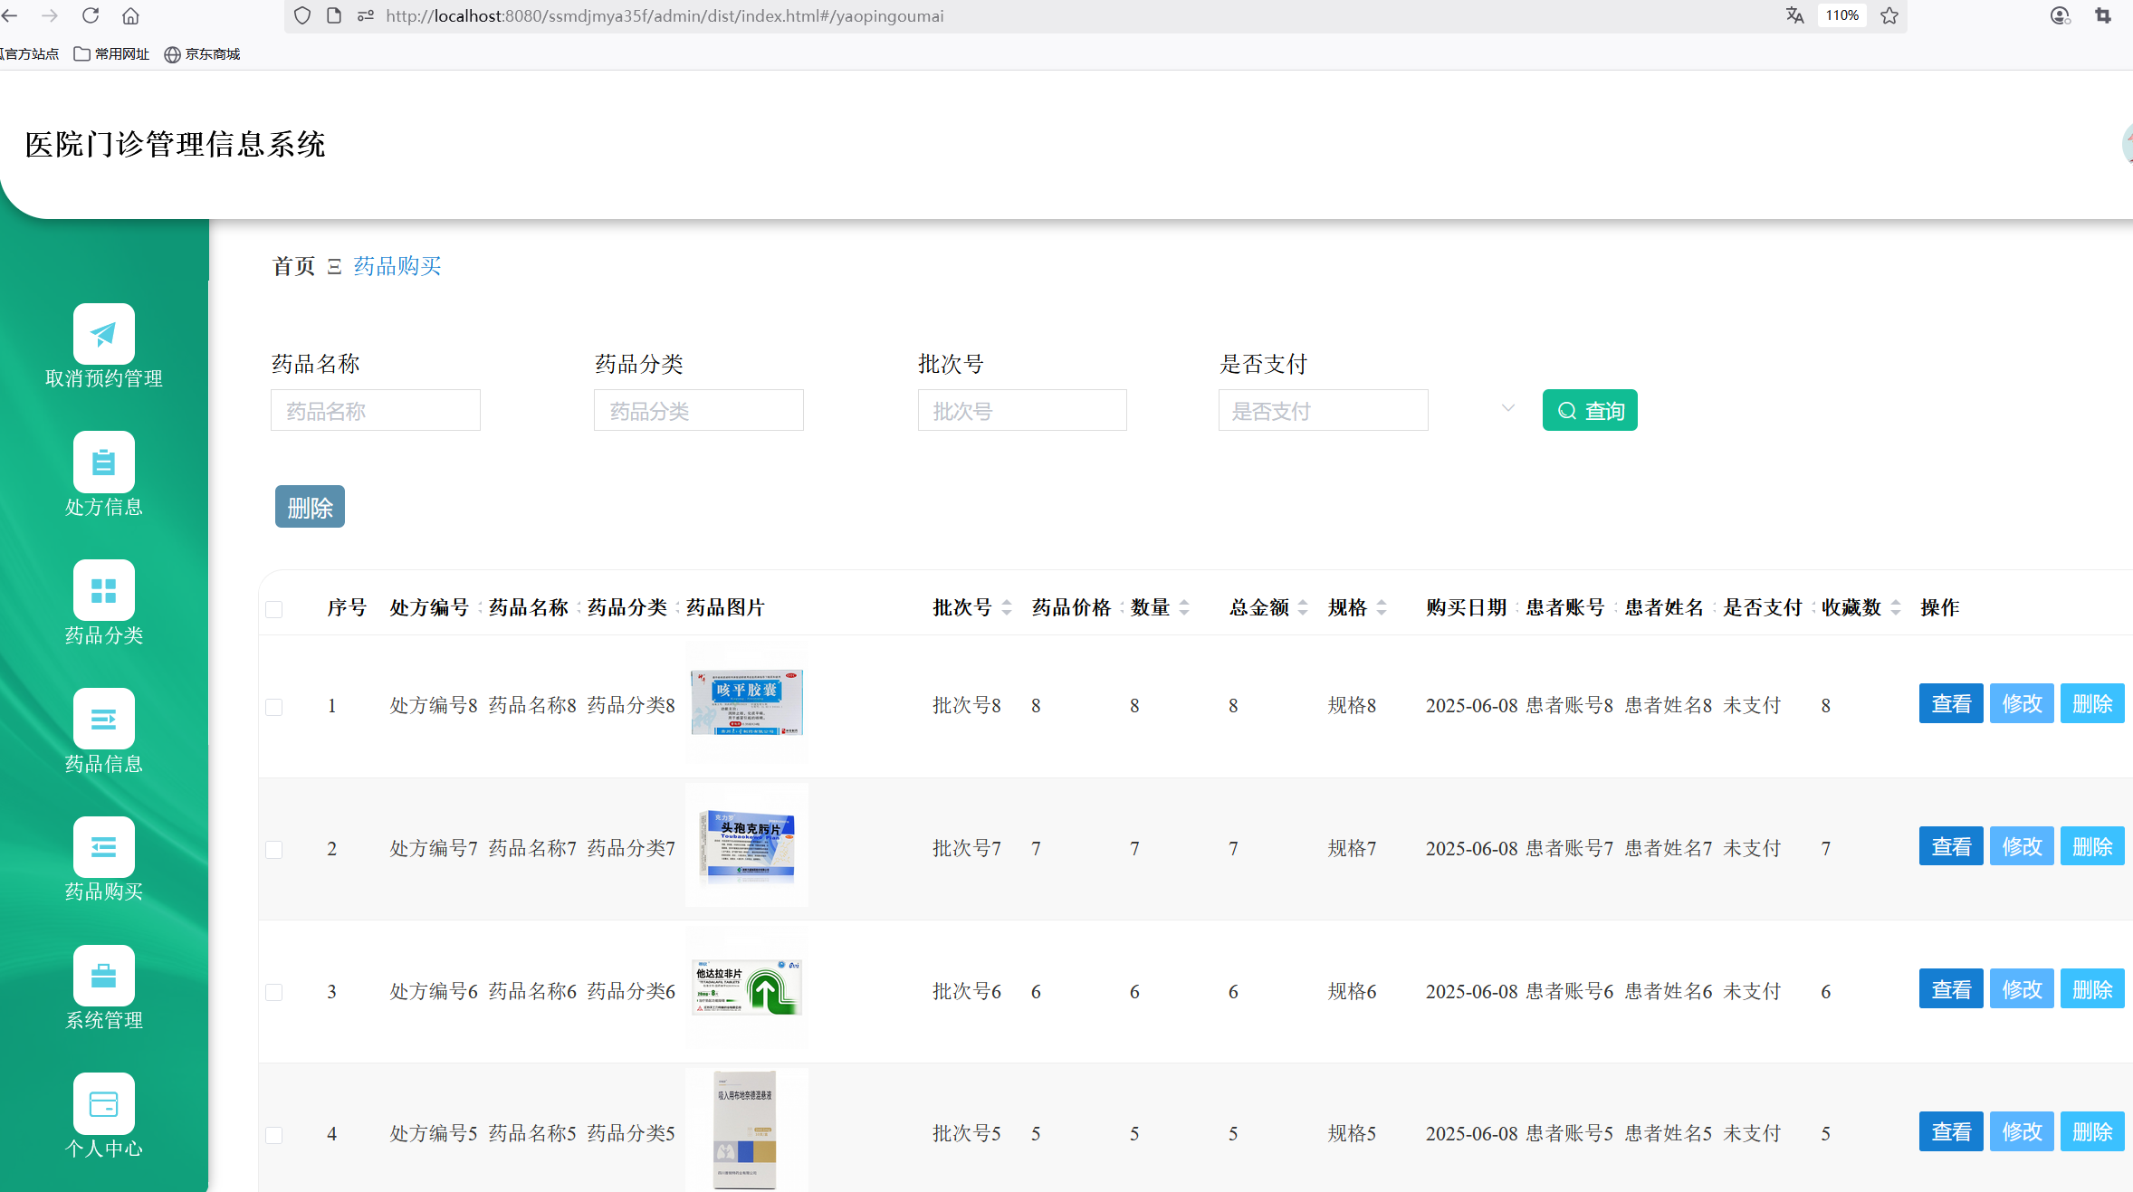The width and height of the screenshot is (2133, 1192).
Task: Click the 处方信息 clipboard icon
Action: [104, 462]
